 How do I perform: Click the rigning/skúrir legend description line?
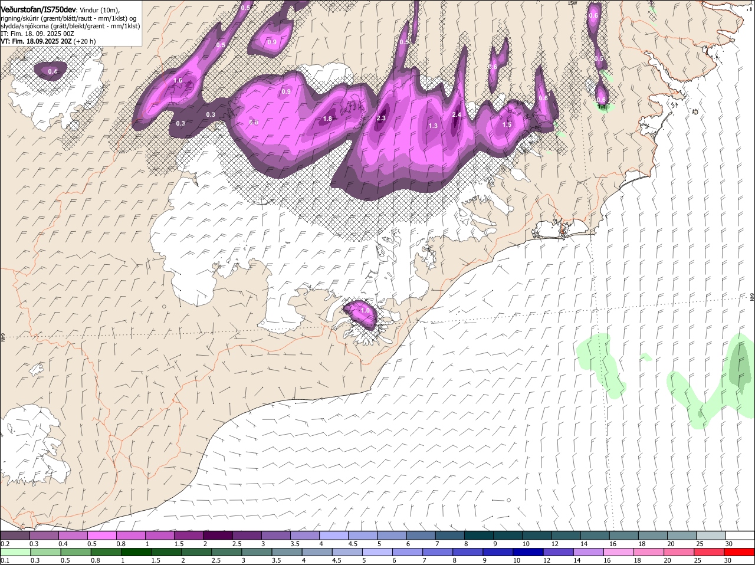68,18
